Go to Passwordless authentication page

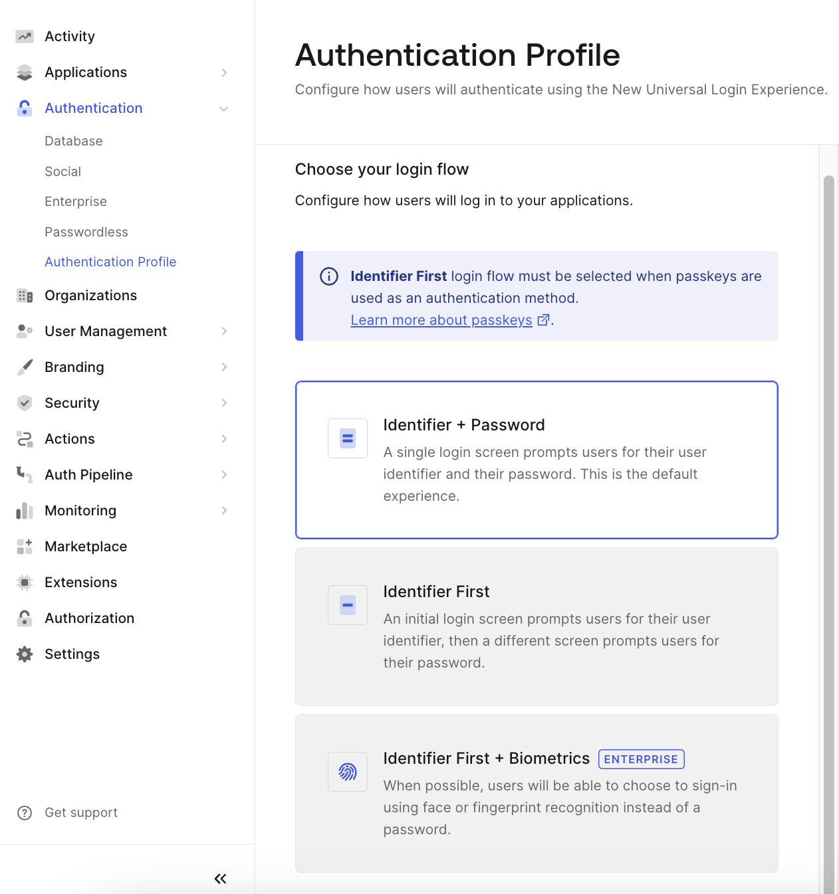tap(86, 232)
